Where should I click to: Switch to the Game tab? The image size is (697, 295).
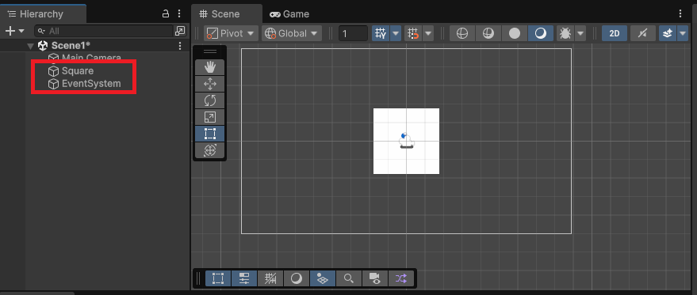point(289,13)
